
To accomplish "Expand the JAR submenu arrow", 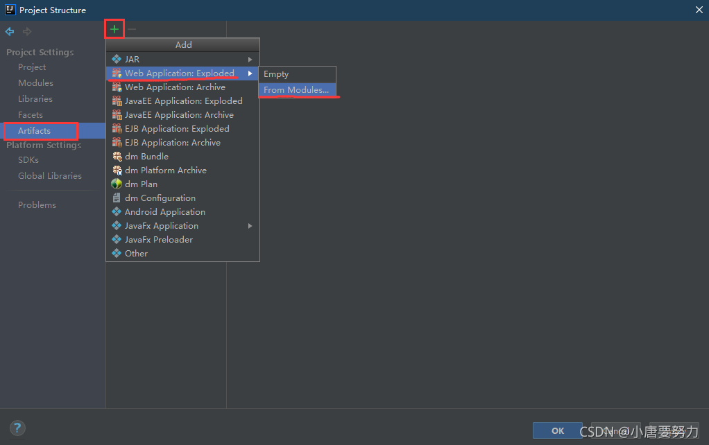I will pos(250,59).
